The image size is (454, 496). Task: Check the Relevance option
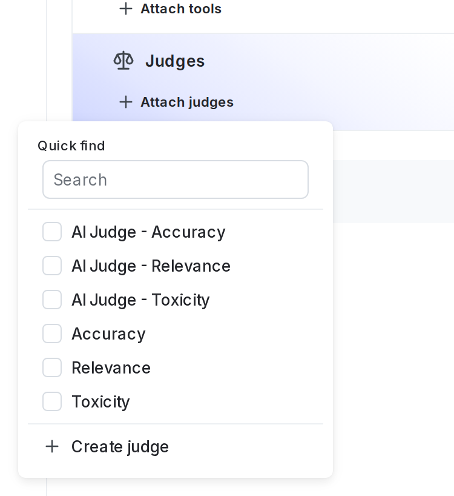[x=52, y=367]
